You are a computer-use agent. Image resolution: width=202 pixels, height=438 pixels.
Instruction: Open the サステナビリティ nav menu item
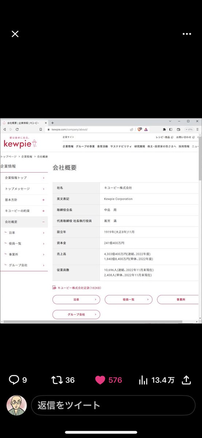pos(121,146)
